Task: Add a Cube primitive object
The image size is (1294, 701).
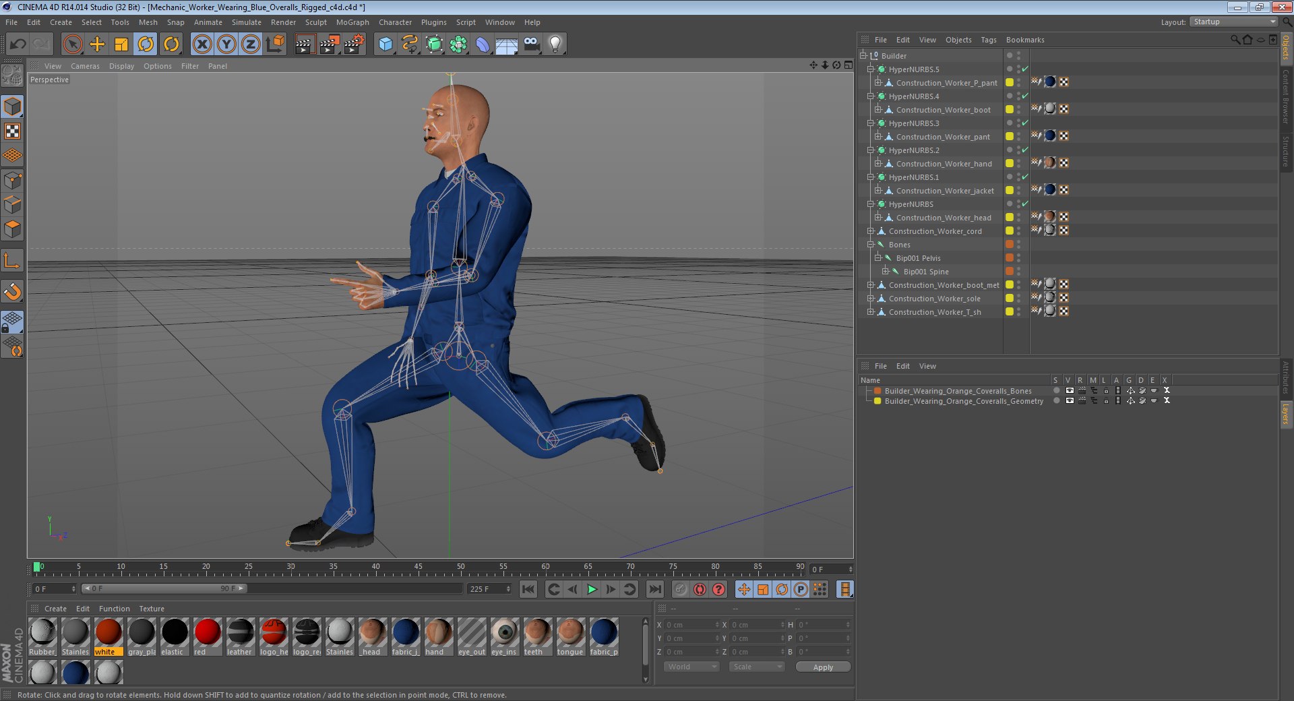Action: point(386,44)
